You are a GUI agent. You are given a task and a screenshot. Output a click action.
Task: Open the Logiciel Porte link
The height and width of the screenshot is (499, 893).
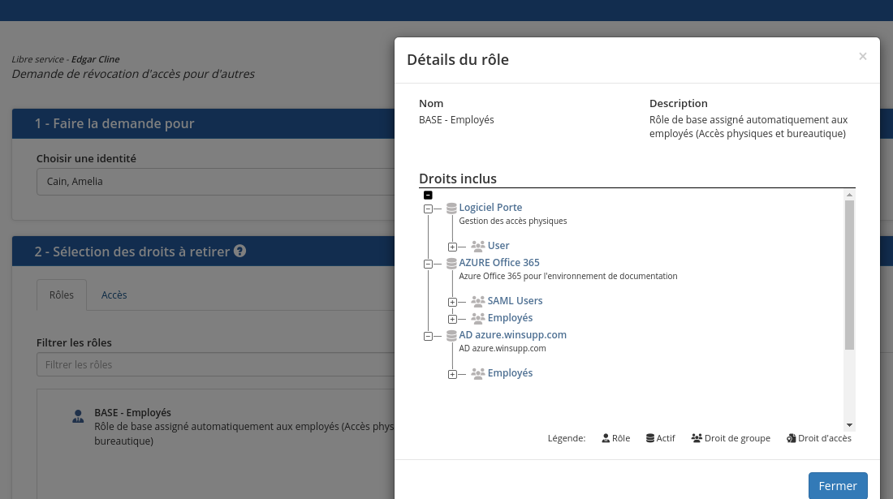coord(490,207)
